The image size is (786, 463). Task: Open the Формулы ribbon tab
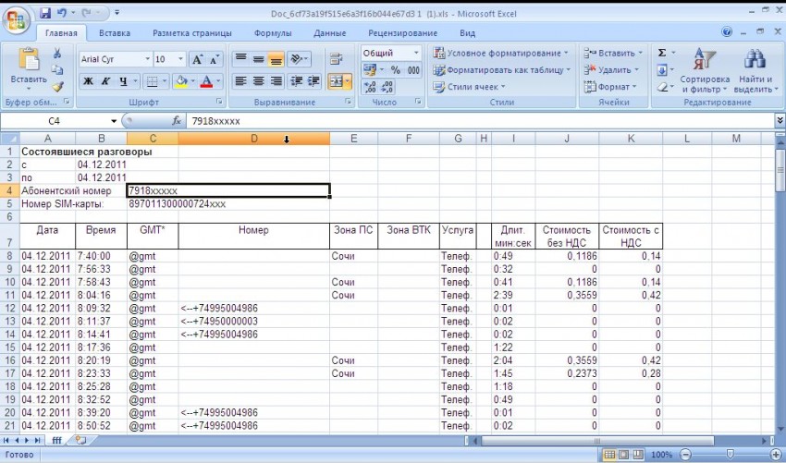[273, 32]
